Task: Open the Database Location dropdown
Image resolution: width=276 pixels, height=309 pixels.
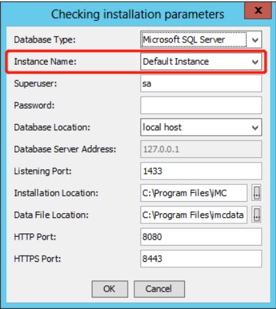Action: click(201, 128)
